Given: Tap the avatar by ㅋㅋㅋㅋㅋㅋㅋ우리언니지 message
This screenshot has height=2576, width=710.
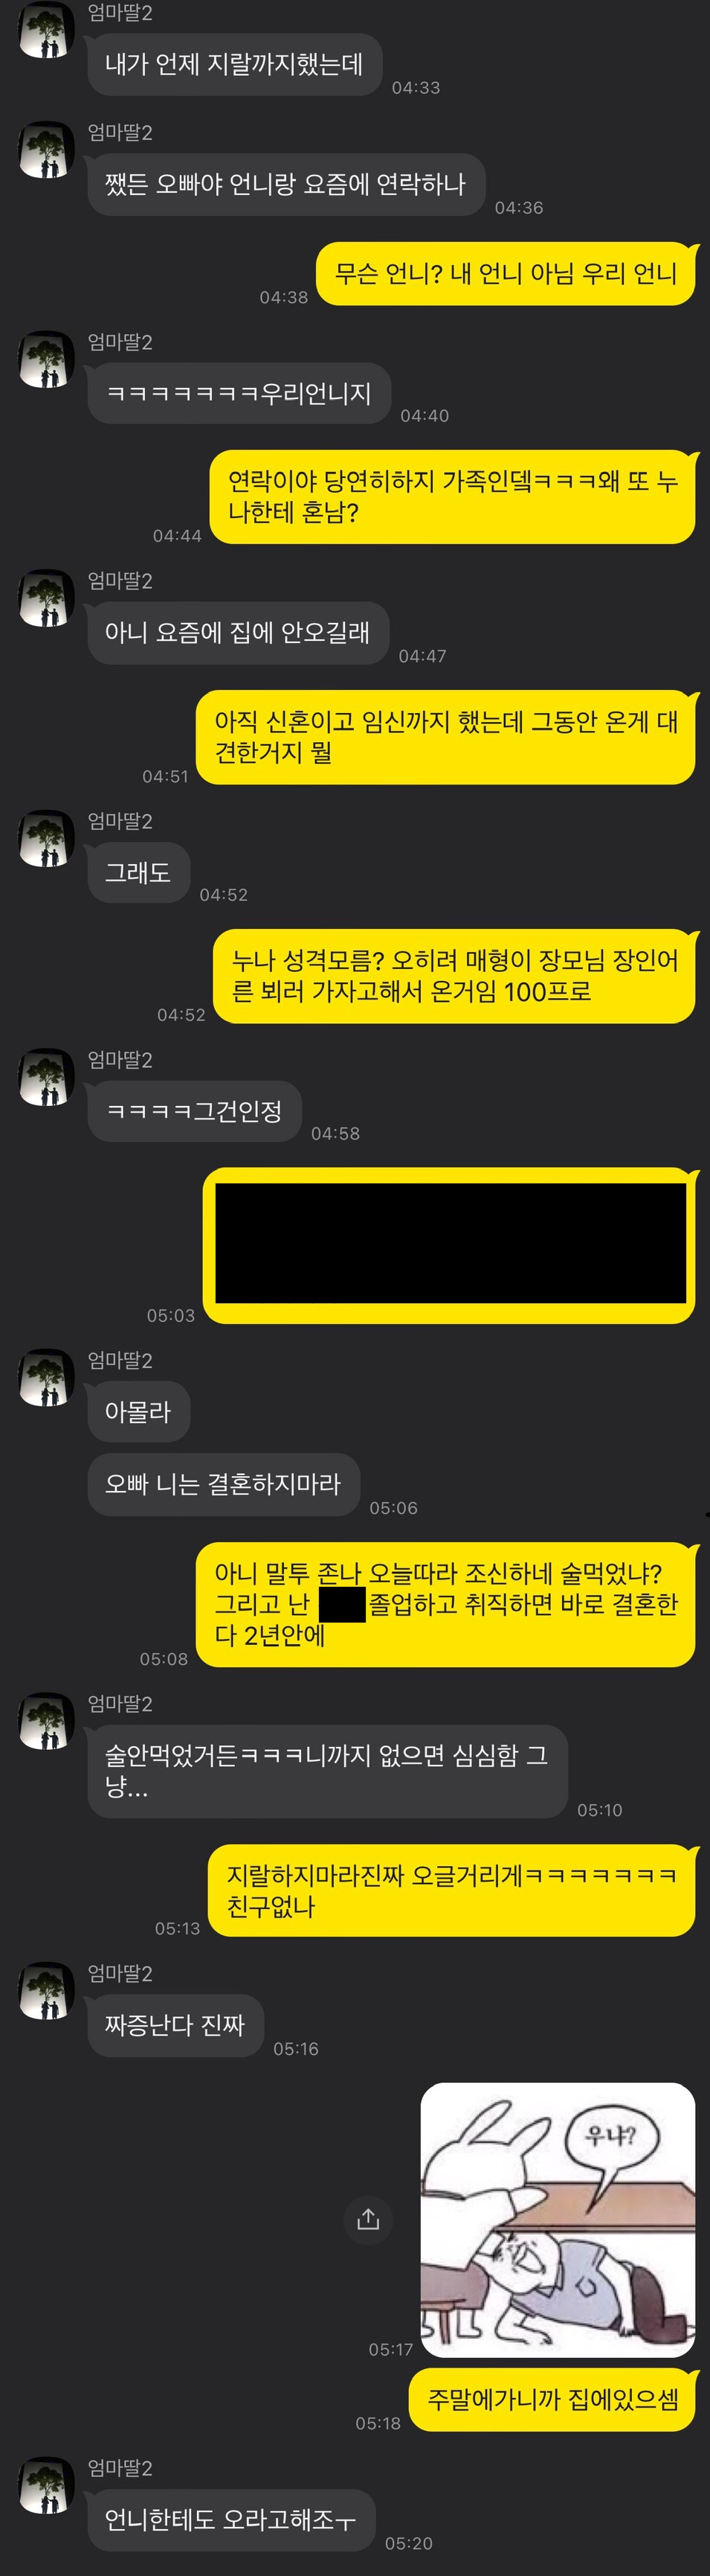Looking at the screenshot, I should [46, 360].
